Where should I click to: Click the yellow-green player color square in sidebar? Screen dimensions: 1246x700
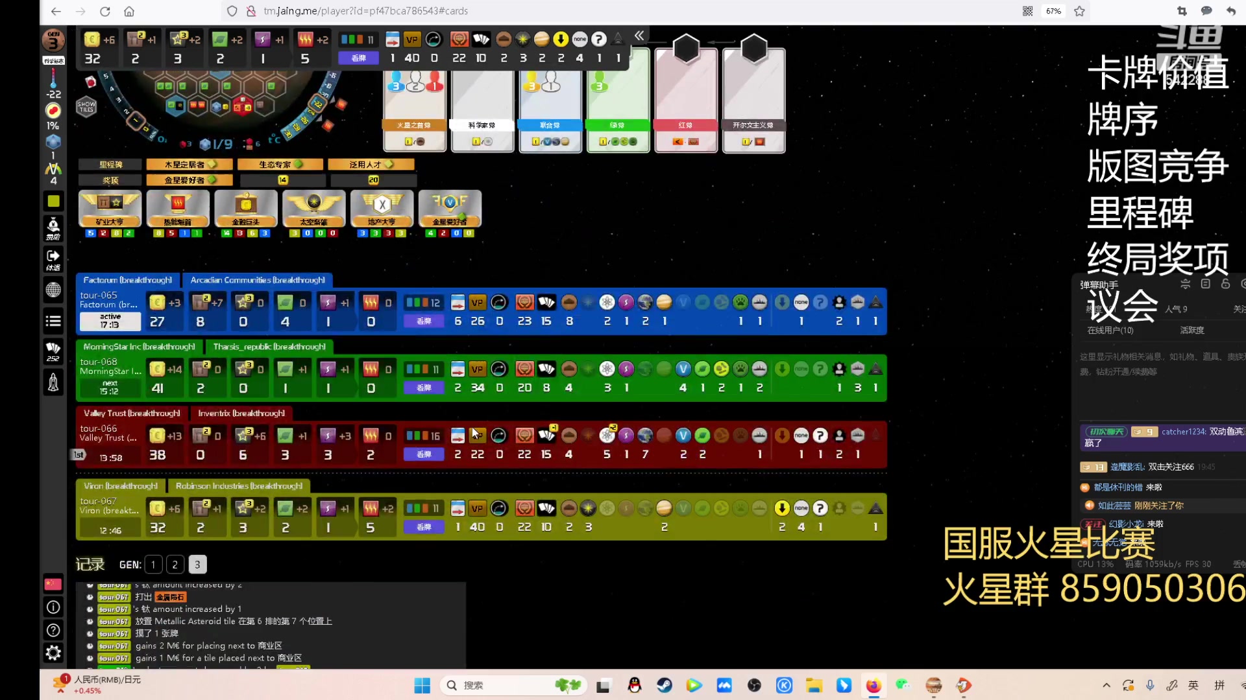tap(53, 202)
